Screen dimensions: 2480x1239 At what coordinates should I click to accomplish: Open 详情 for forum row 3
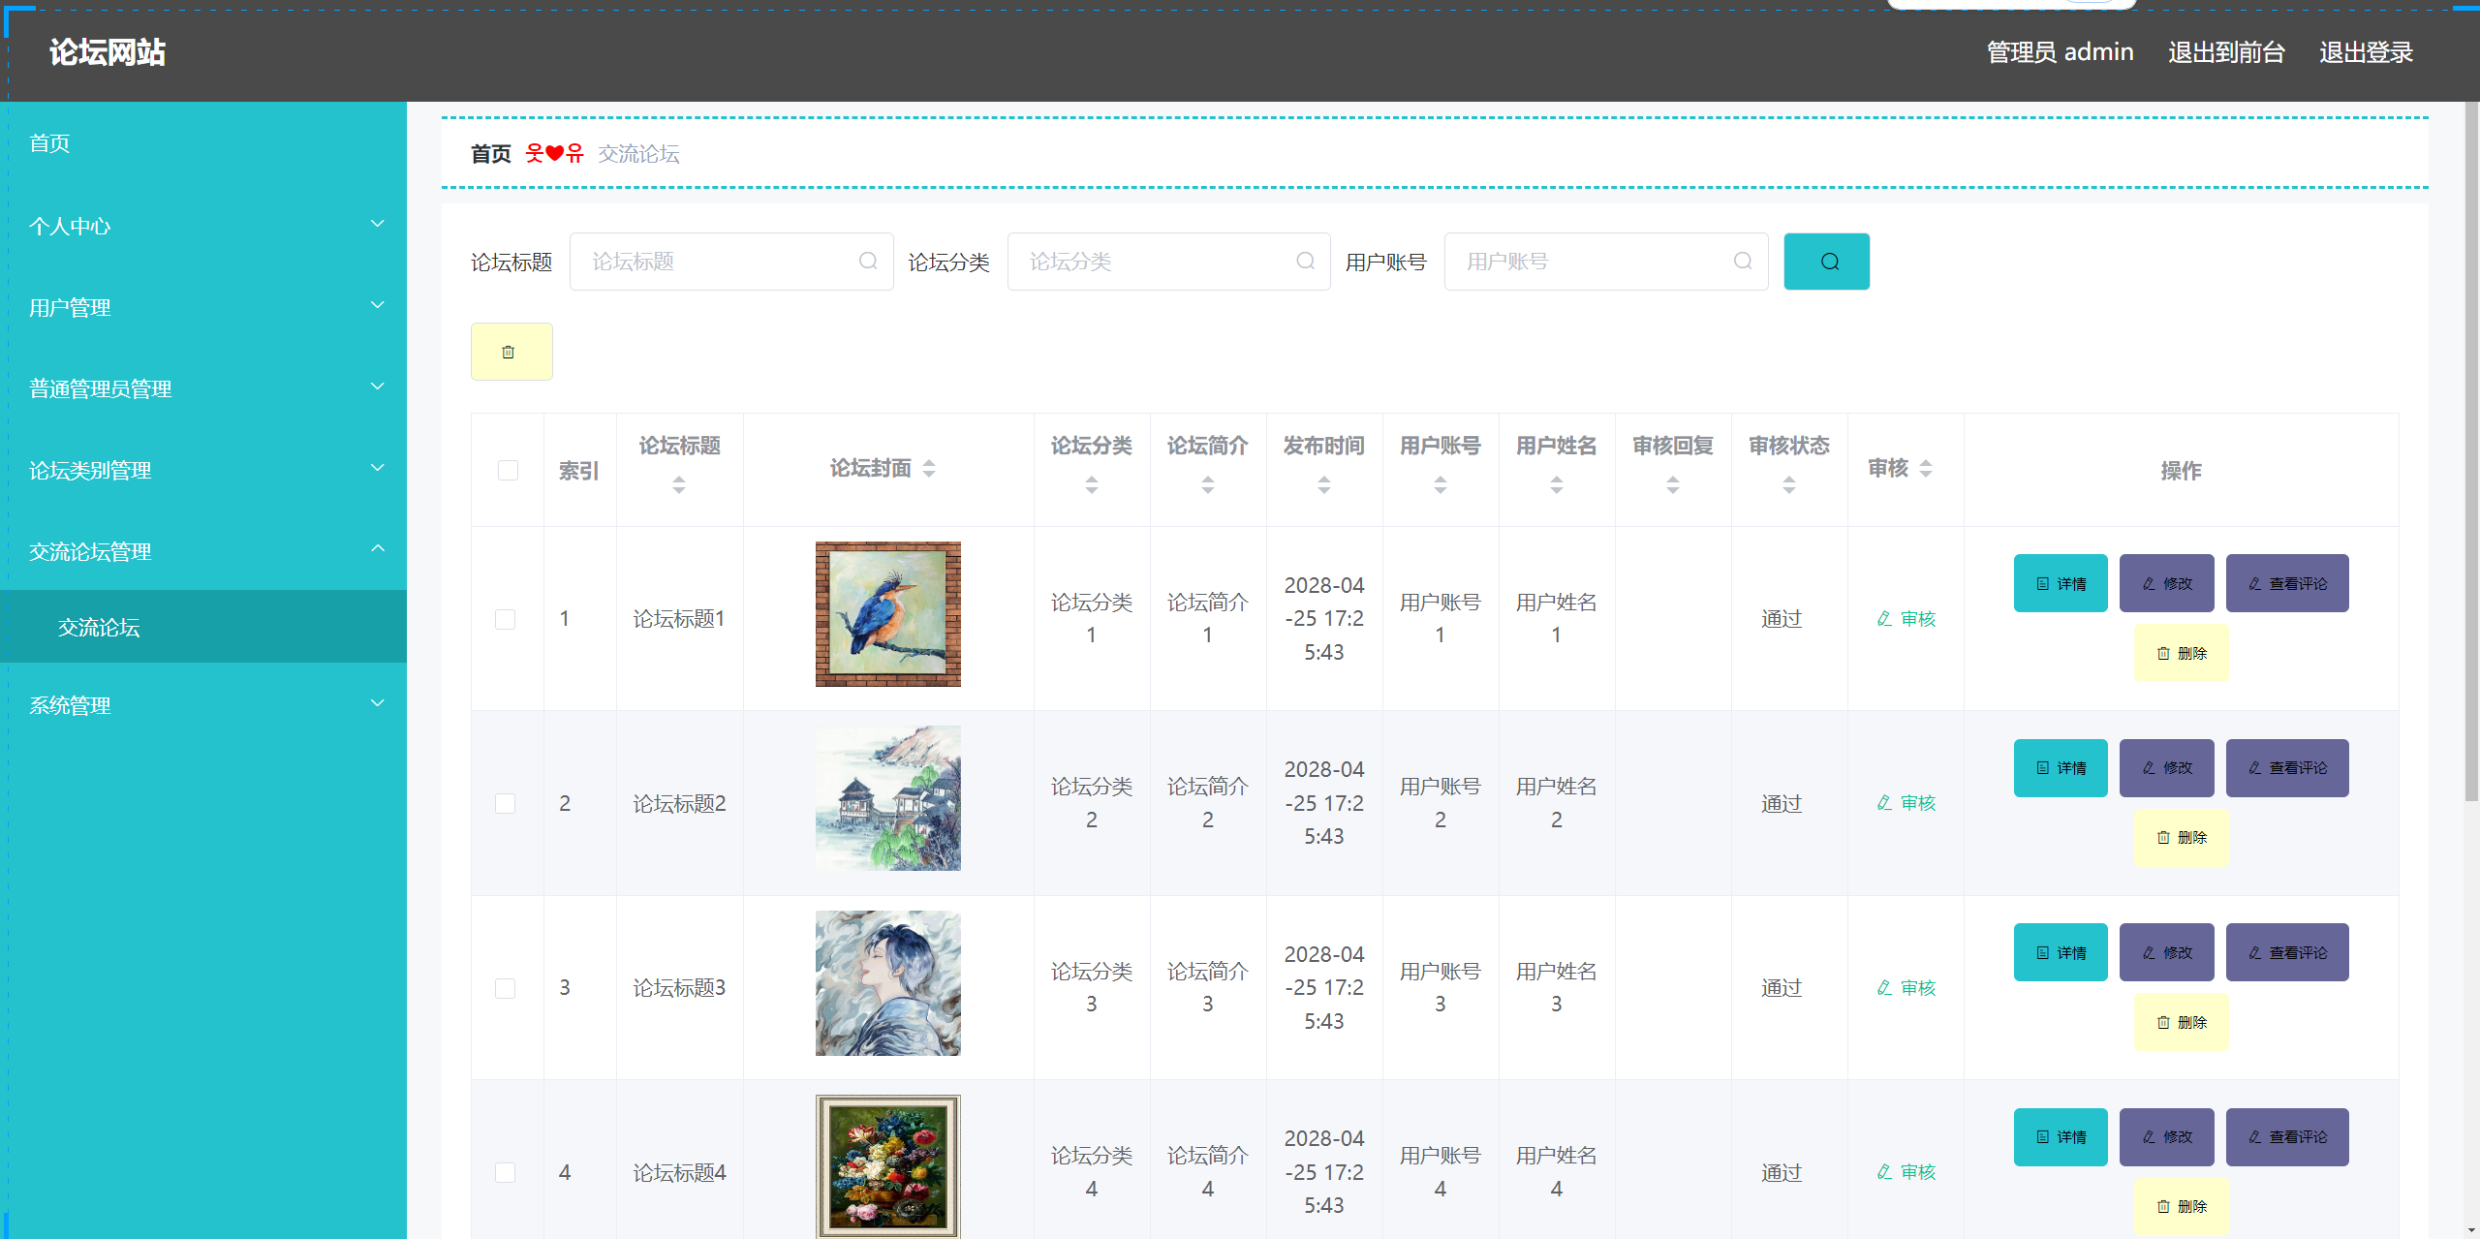pyautogui.click(x=2060, y=952)
